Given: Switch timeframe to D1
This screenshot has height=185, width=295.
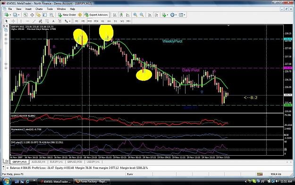Looking at the screenshot, I should click(x=116, y=21).
